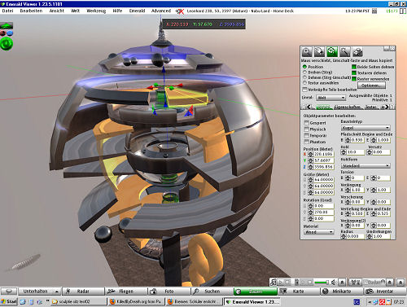Open the Lineal Welt dropdown
Image resolution: width=407 pixels, height=307 pixels.
point(330,98)
